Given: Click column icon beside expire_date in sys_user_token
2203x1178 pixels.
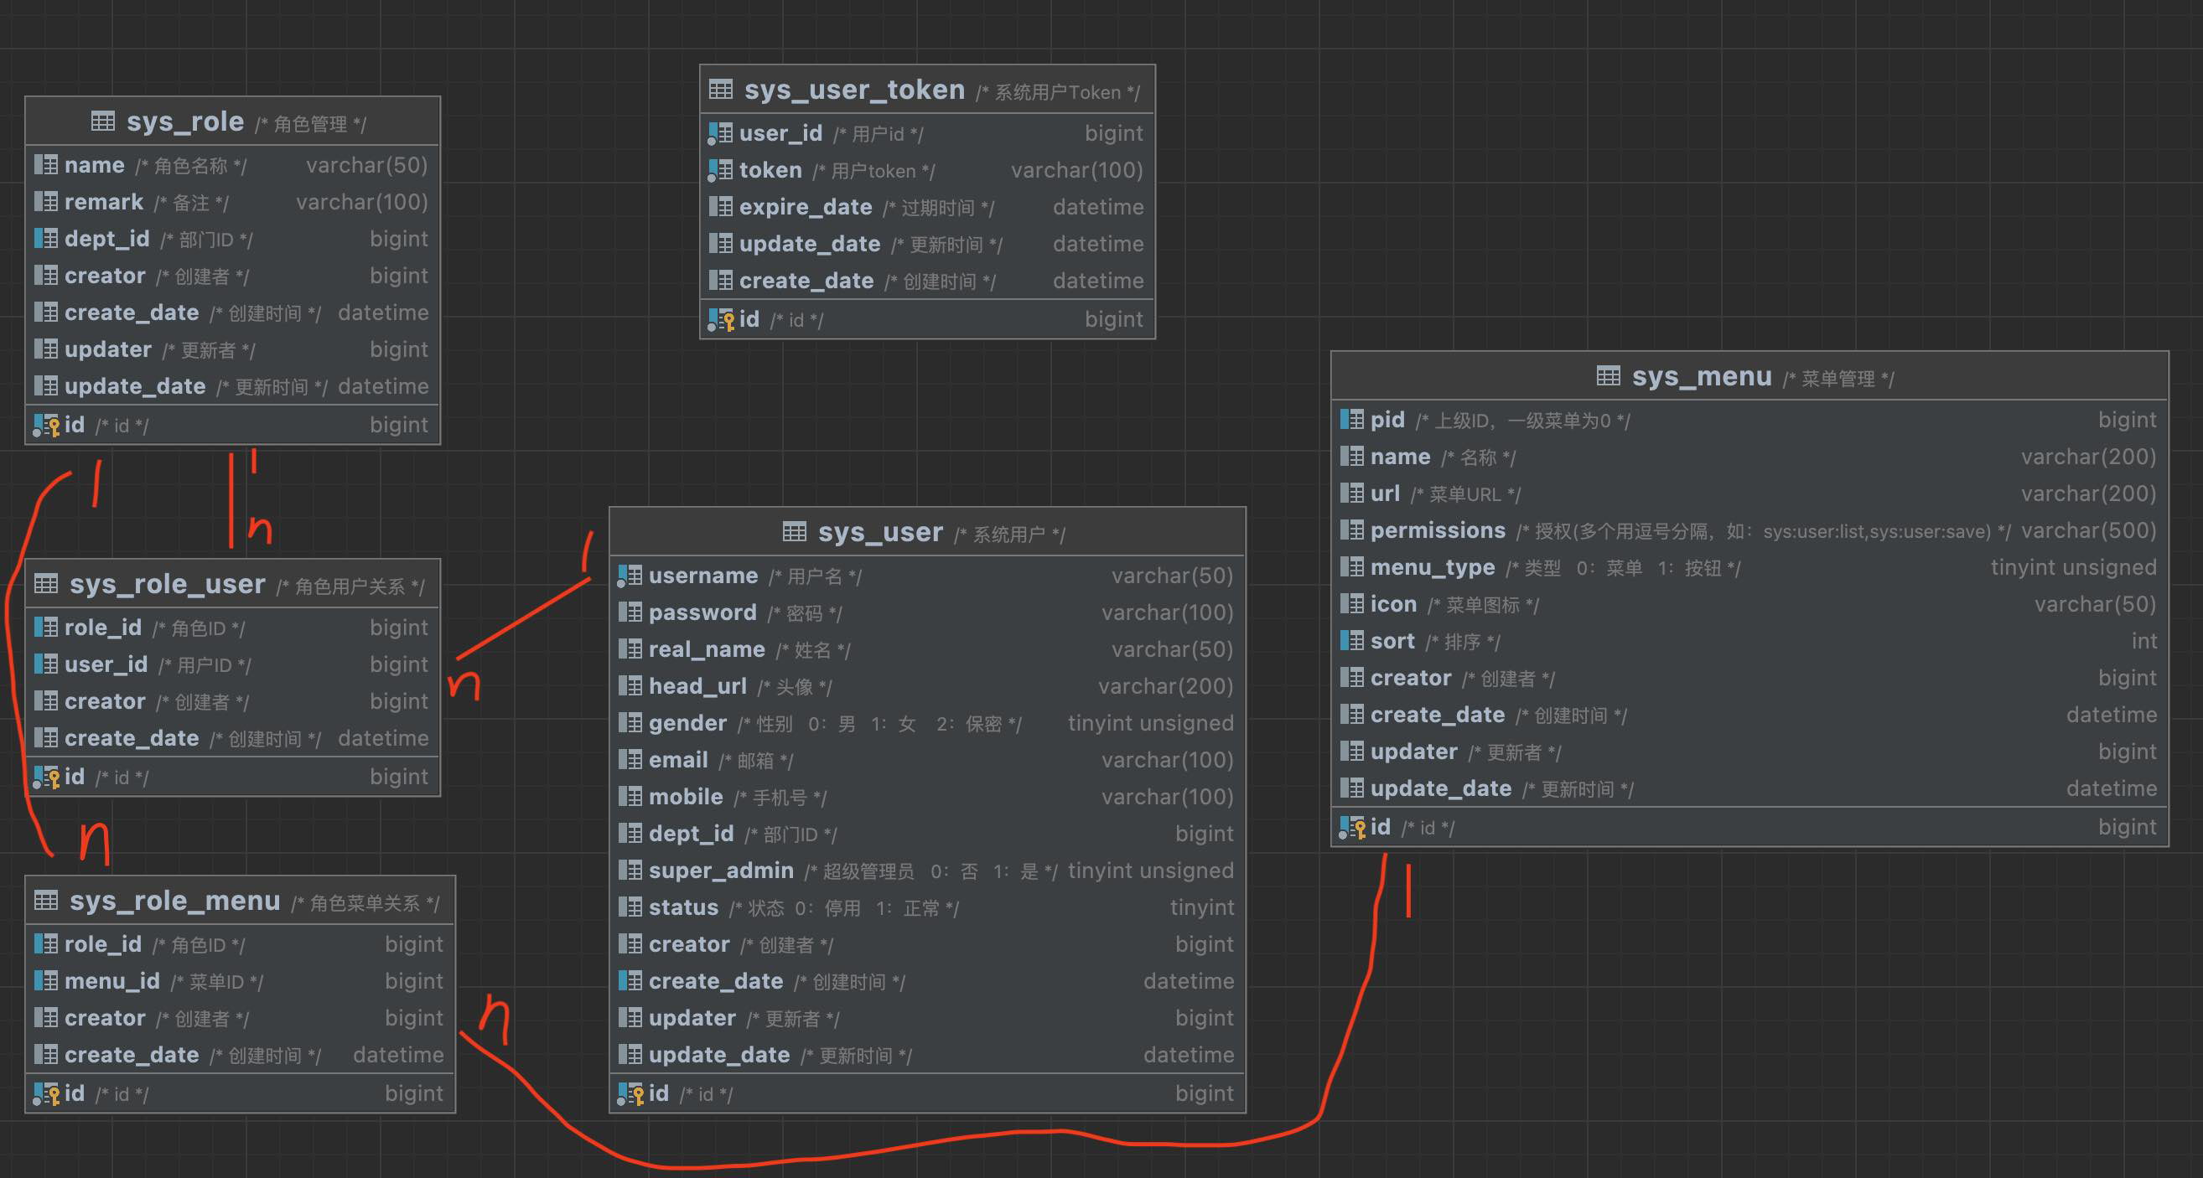Looking at the screenshot, I should 720,207.
